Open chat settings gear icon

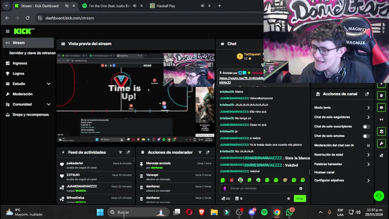click(x=288, y=199)
